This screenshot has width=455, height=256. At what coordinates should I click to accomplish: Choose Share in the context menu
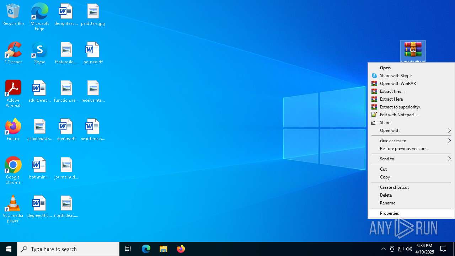[411, 123]
